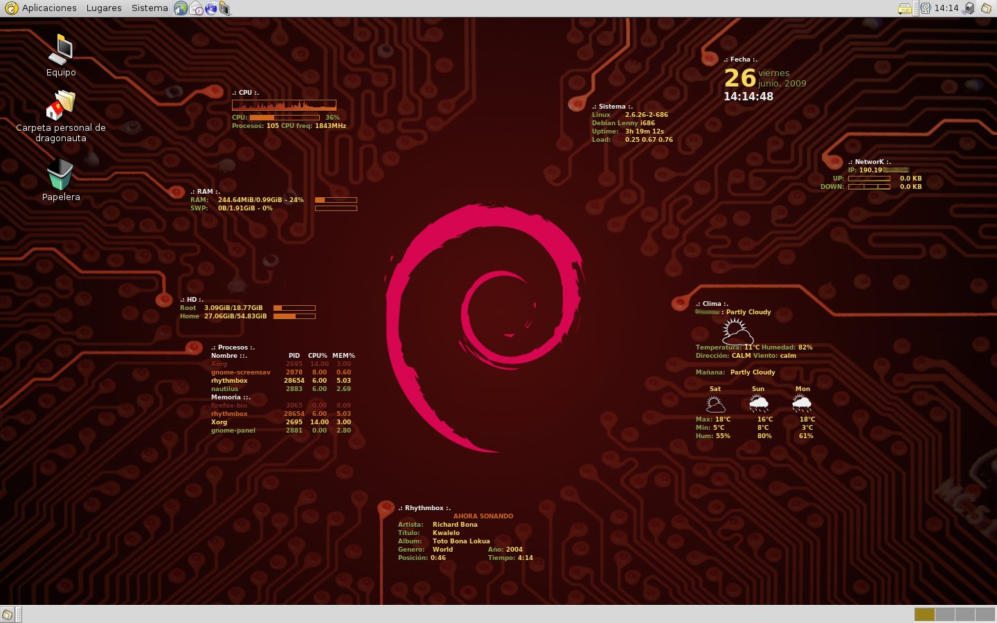Click the 14:14 panel clock
This screenshot has height=623, width=997.
point(946,8)
